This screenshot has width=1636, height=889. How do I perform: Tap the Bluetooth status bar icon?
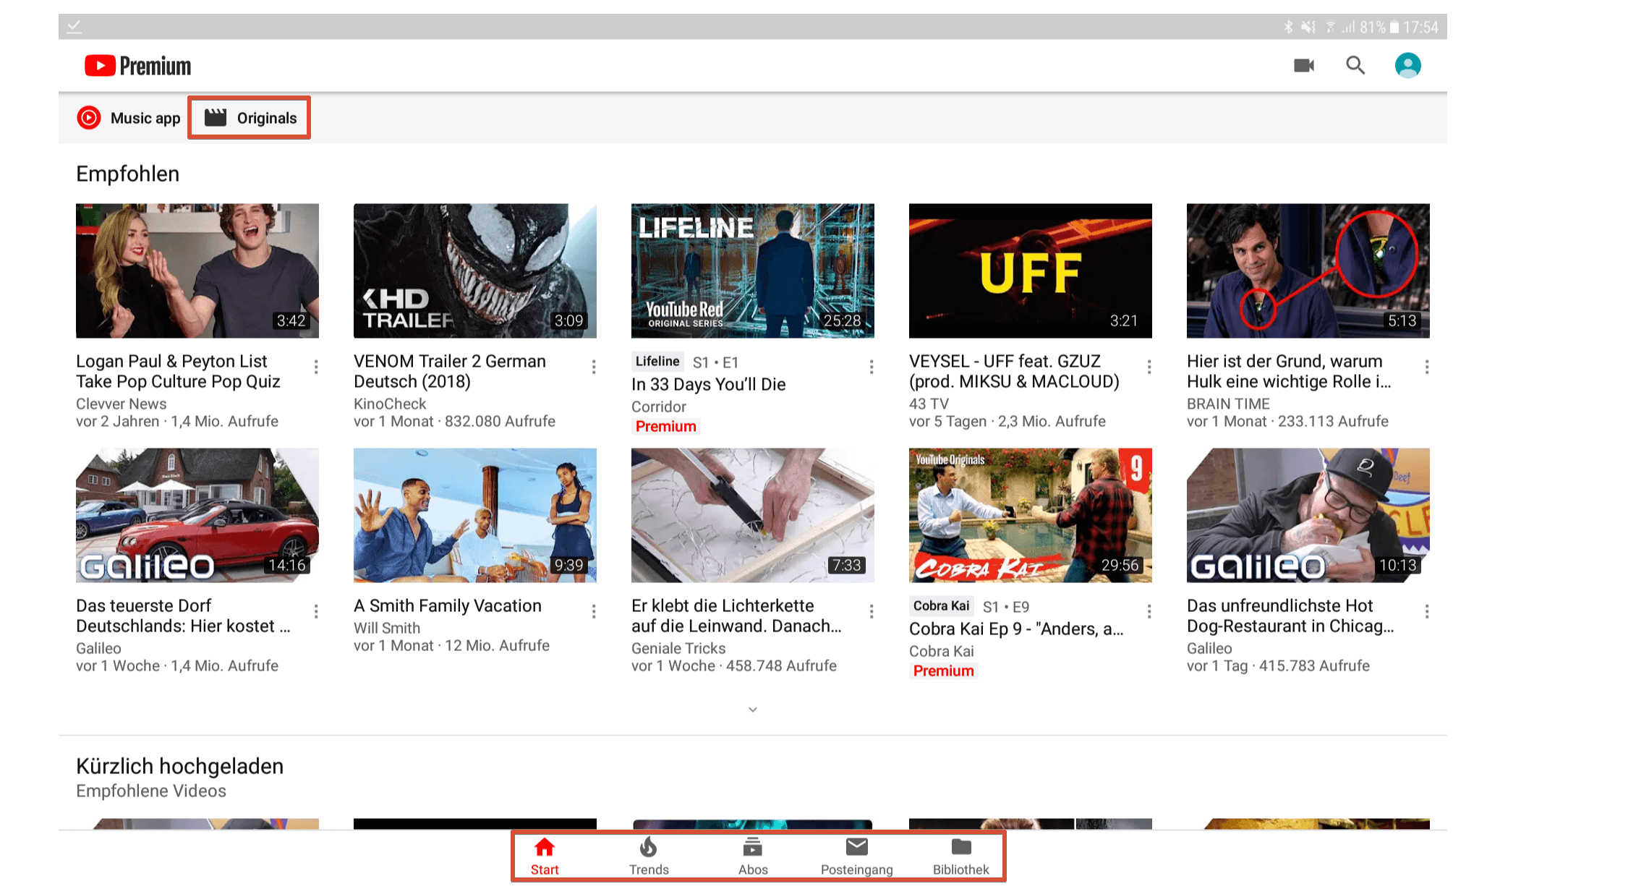pos(1287,27)
